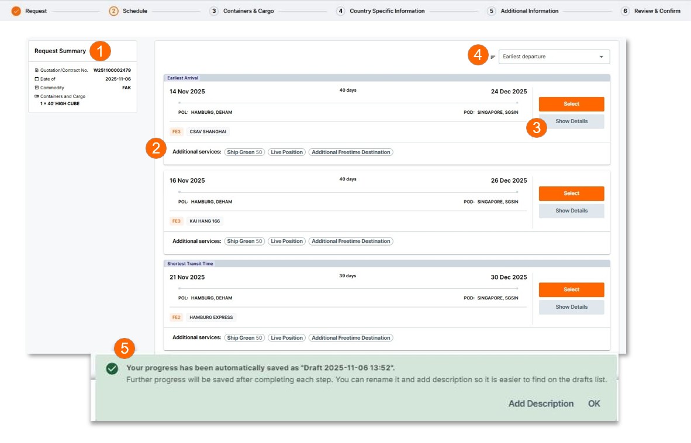The height and width of the screenshot is (443, 691).
Task: Click the Date of calendar icon
Action: [x=37, y=79]
